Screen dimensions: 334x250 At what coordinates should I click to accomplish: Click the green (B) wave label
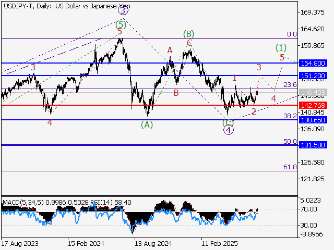click(188, 34)
